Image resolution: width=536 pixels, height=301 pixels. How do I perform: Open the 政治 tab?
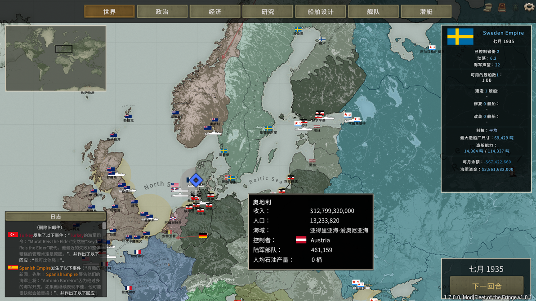coord(162,12)
